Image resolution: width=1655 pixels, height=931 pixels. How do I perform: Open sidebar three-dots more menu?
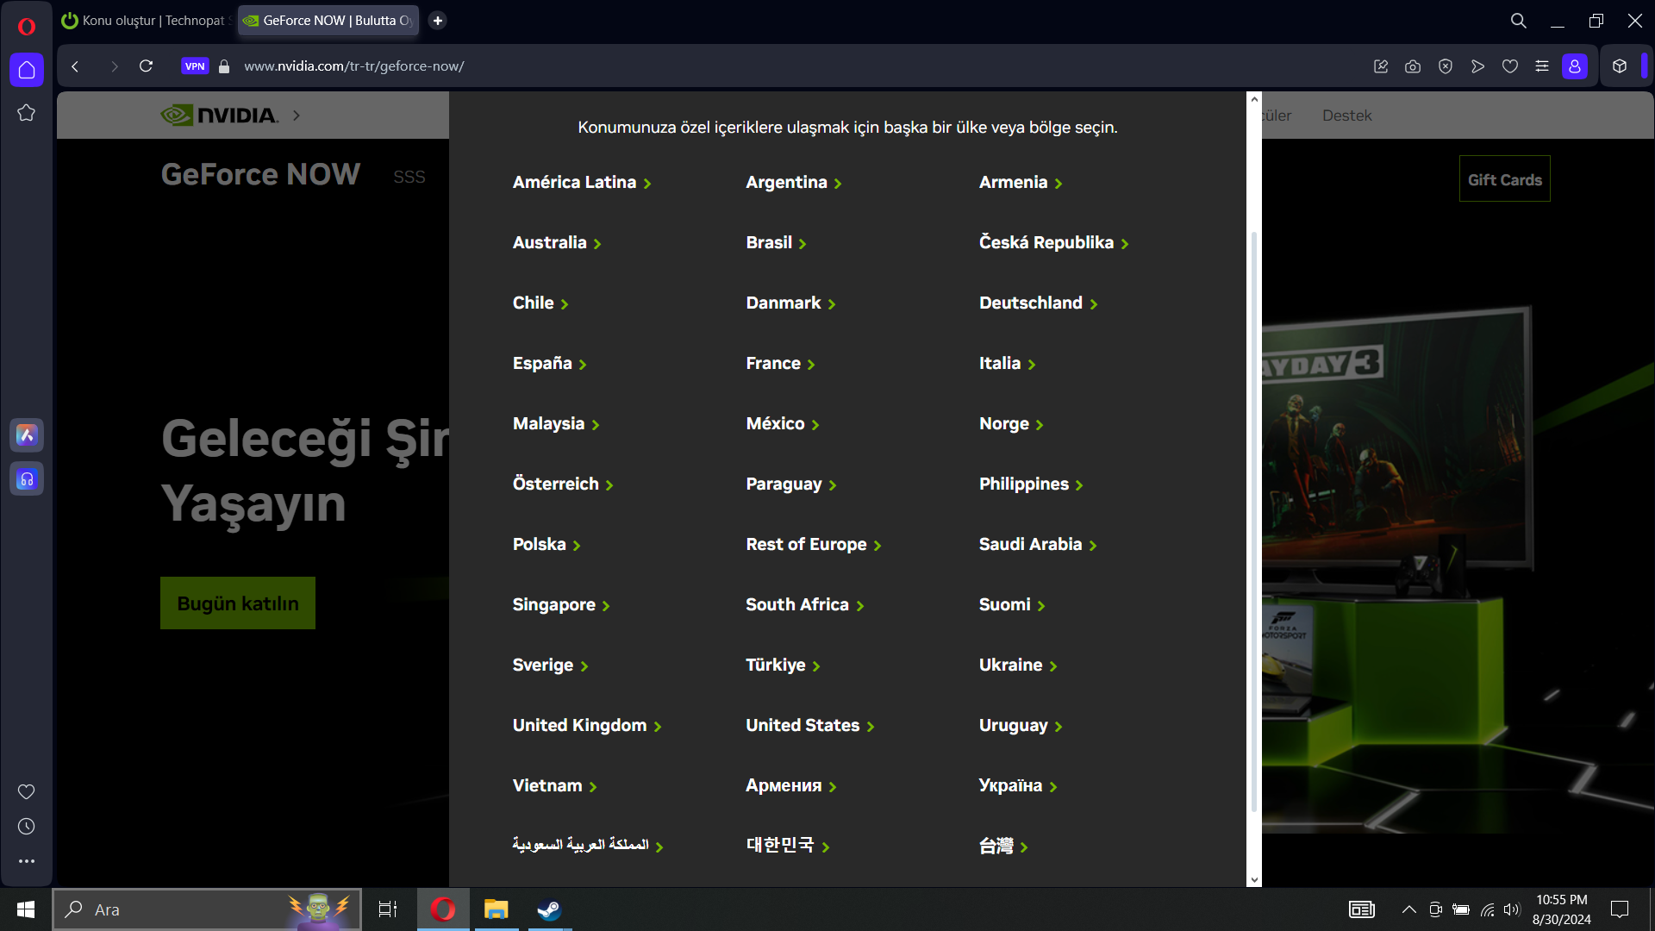[27, 861]
